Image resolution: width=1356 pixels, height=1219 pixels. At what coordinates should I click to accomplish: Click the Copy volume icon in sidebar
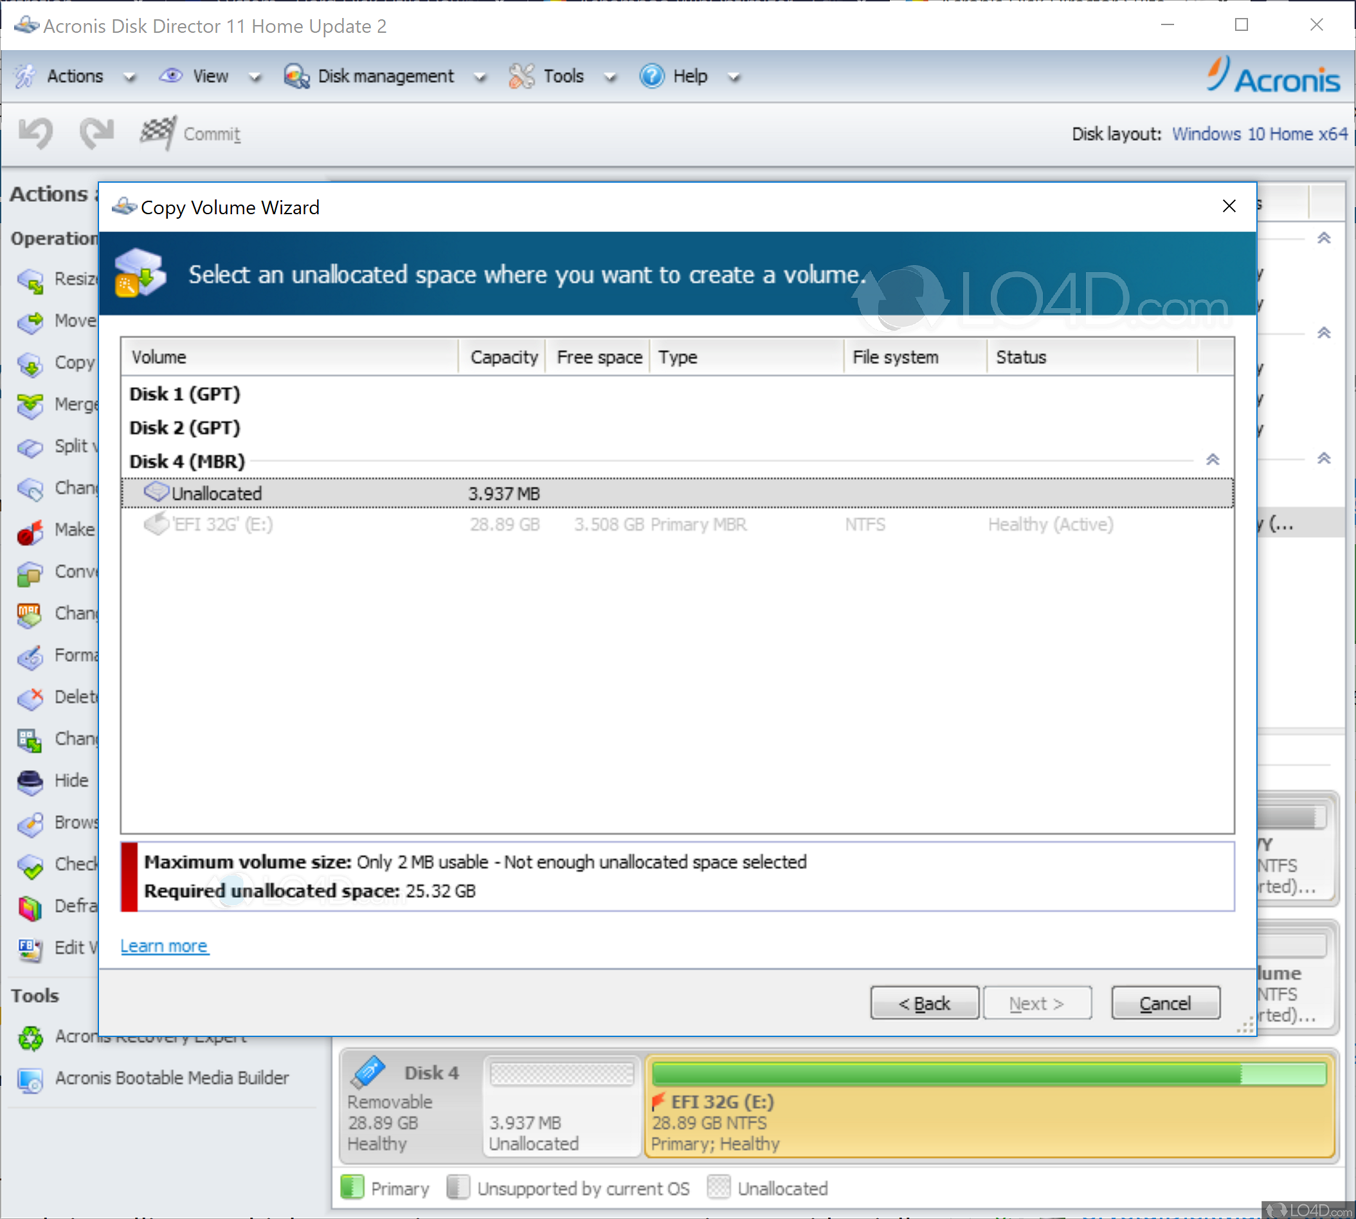[30, 363]
